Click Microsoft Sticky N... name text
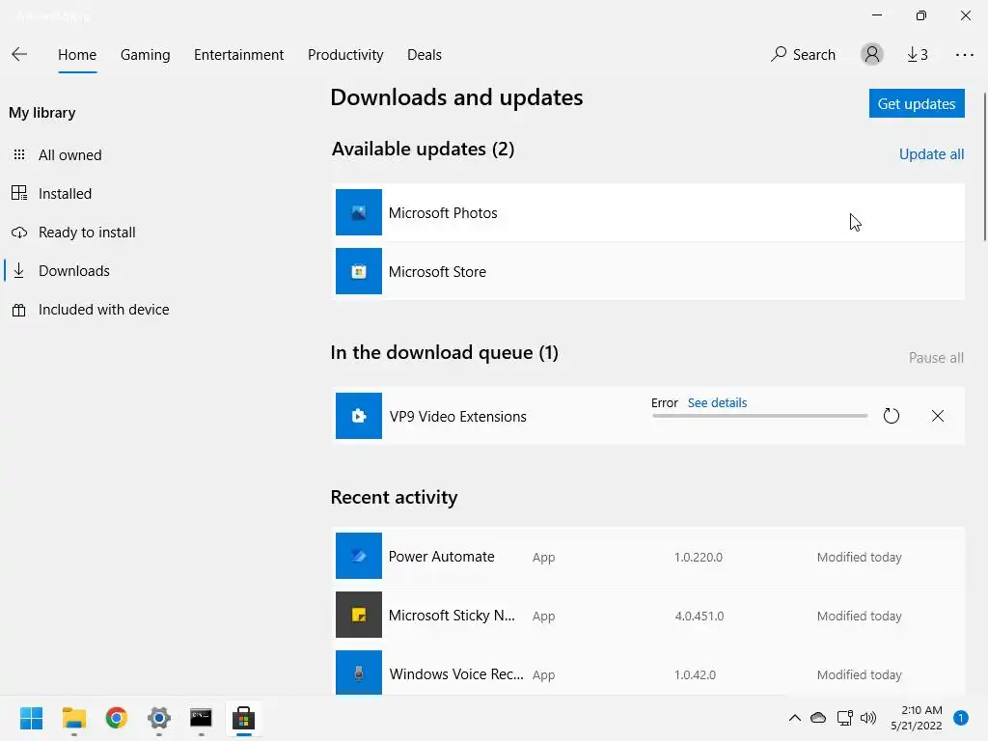The height and width of the screenshot is (741, 988). [x=452, y=615]
